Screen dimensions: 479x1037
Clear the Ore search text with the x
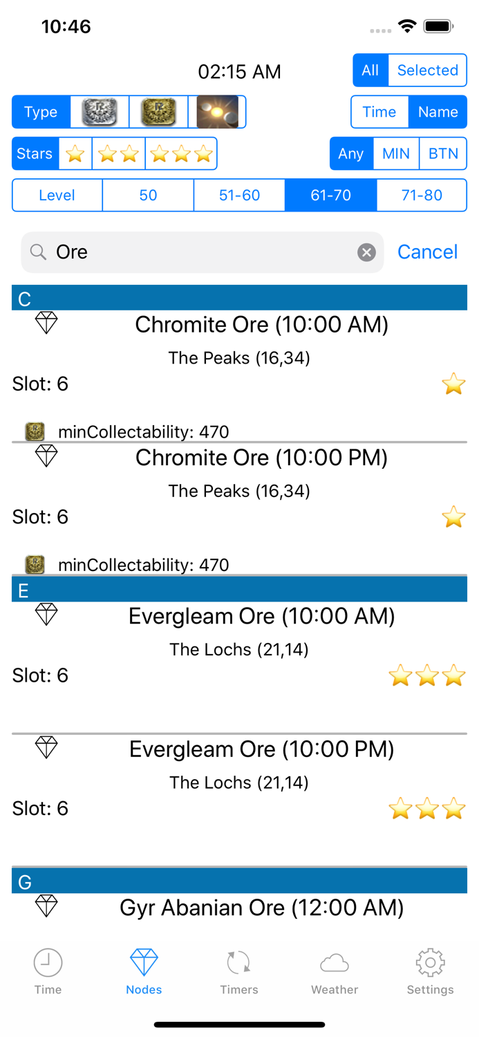pos(366,252)
